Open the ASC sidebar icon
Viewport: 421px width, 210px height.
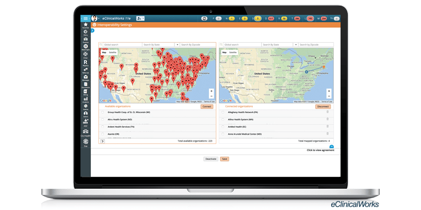86,123
